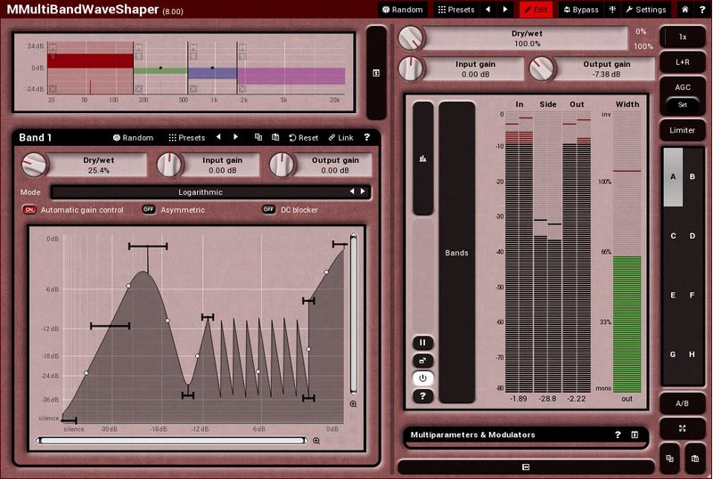Randomize Band 1 settings
The image size is (713, 479).
tap(133, 138)
